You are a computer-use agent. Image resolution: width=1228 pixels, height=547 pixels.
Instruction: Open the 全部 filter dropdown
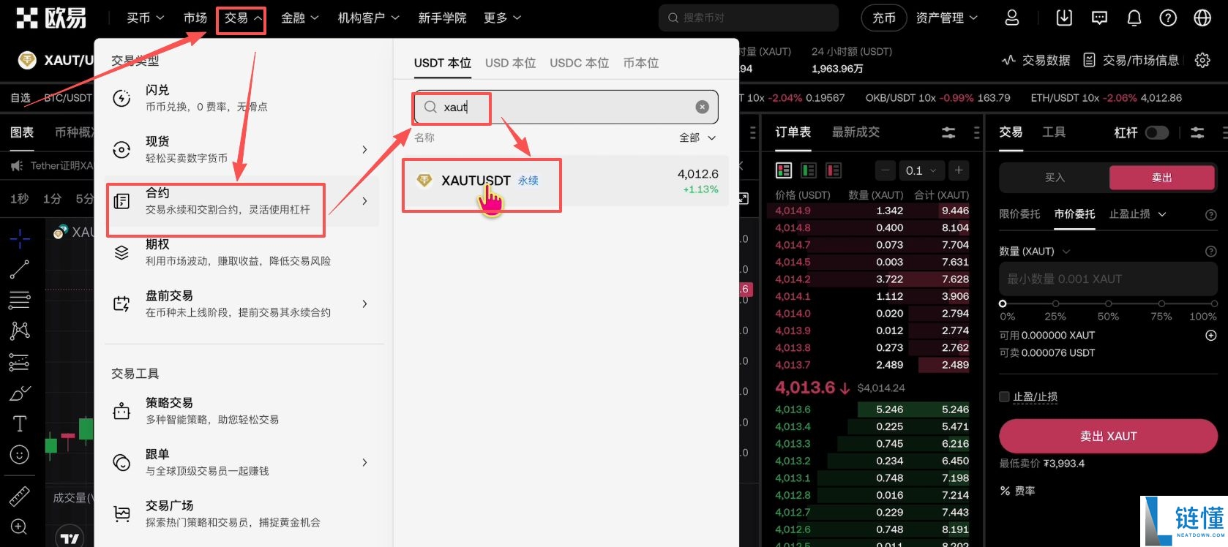coord(697,137)
